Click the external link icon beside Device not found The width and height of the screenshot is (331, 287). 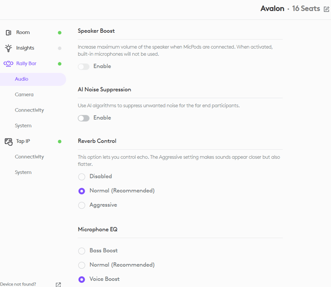[x=58, y=285]
